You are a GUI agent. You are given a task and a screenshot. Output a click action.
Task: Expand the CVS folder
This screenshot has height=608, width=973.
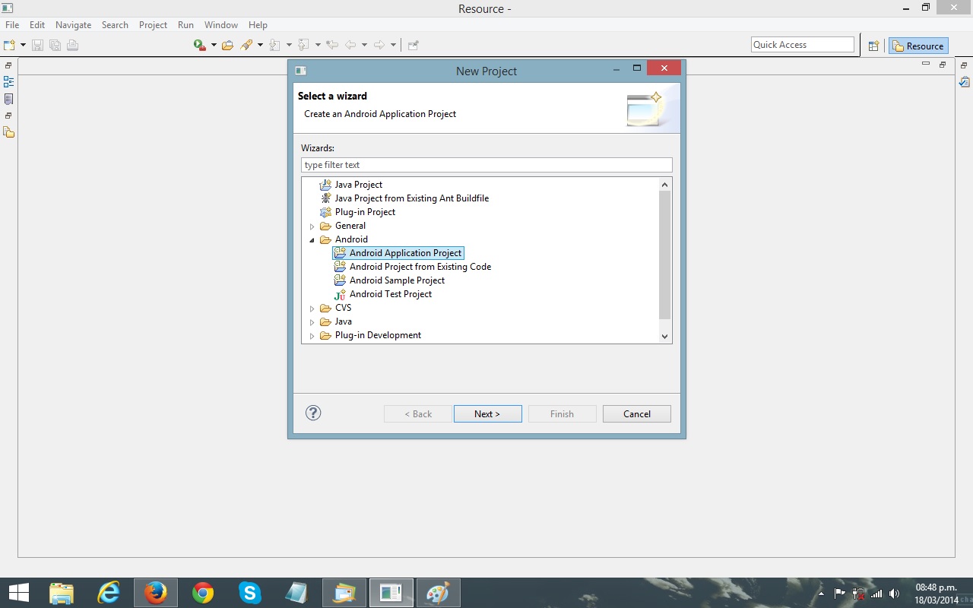click(x=312, y=309)
